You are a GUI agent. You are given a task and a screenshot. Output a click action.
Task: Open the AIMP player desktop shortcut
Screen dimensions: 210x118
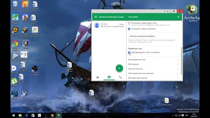click(x=15, y=31)
